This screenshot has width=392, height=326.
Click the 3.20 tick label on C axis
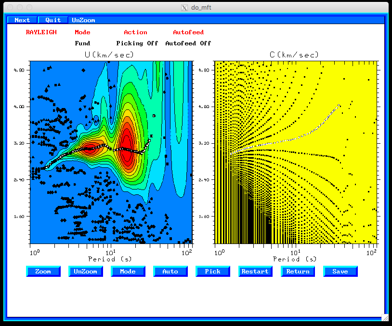coord(204,143)
